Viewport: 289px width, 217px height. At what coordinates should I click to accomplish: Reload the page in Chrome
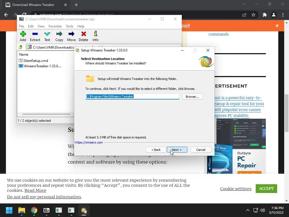[x=24, y=14]
